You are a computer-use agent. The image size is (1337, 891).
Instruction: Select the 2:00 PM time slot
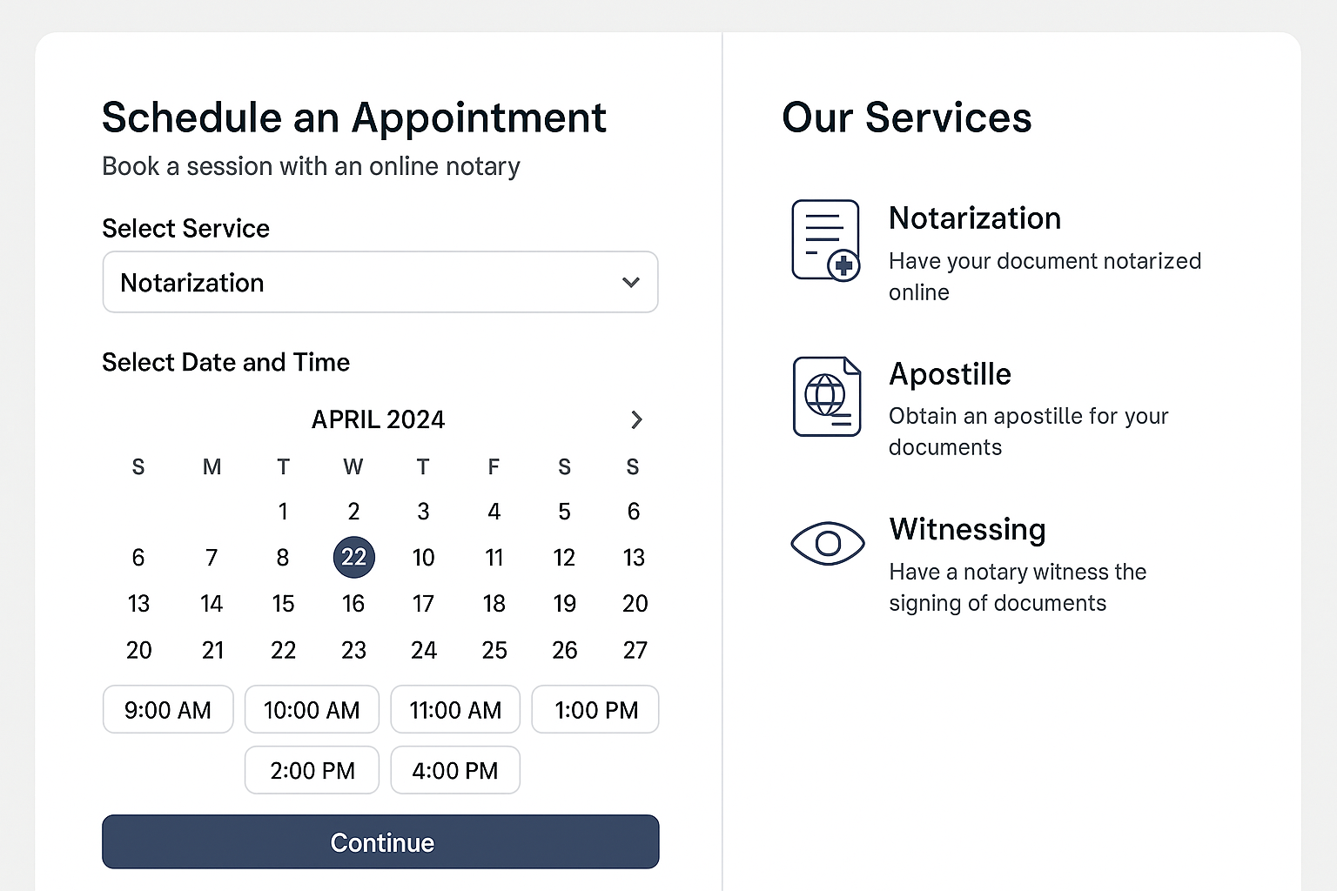312,770
